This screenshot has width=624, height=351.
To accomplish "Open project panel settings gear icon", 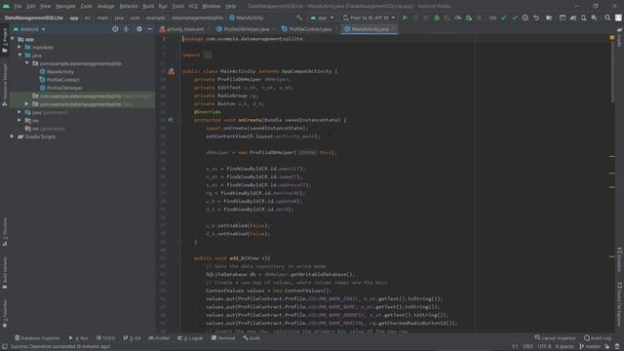I will pos(138,29).
